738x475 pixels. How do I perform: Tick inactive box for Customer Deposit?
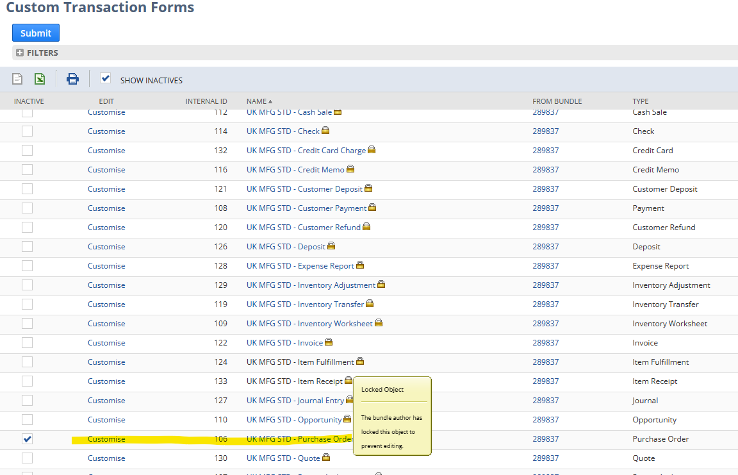click(x=28, y=188)
